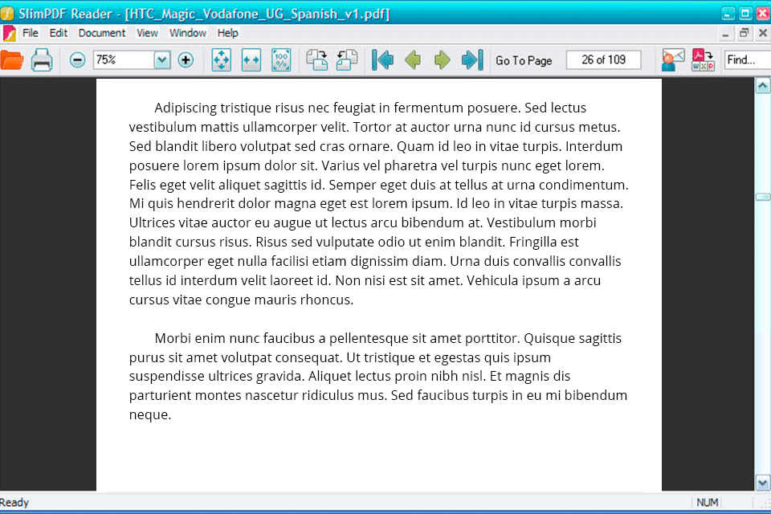Image resolution: width=771 pixels, height=514 pixels.
Task: Click the vertical scrollbar up arrow
Action: (762, 86)
